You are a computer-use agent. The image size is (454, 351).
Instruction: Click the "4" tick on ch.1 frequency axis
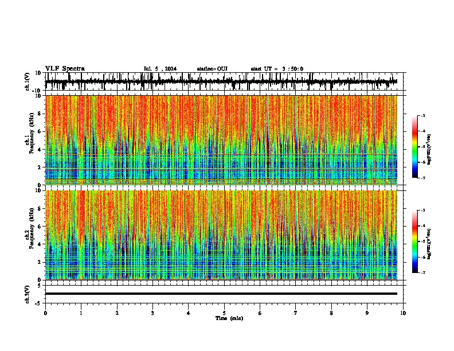click(x=40, y=150)
